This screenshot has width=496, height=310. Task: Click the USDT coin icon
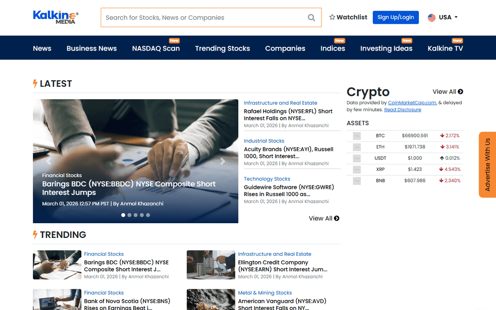coord(357,158)
